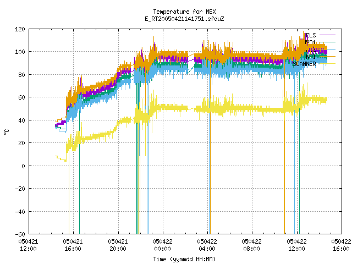Click the 'NPI' legend label
This screenshot has height=264, width=352.
click(311, 57)
